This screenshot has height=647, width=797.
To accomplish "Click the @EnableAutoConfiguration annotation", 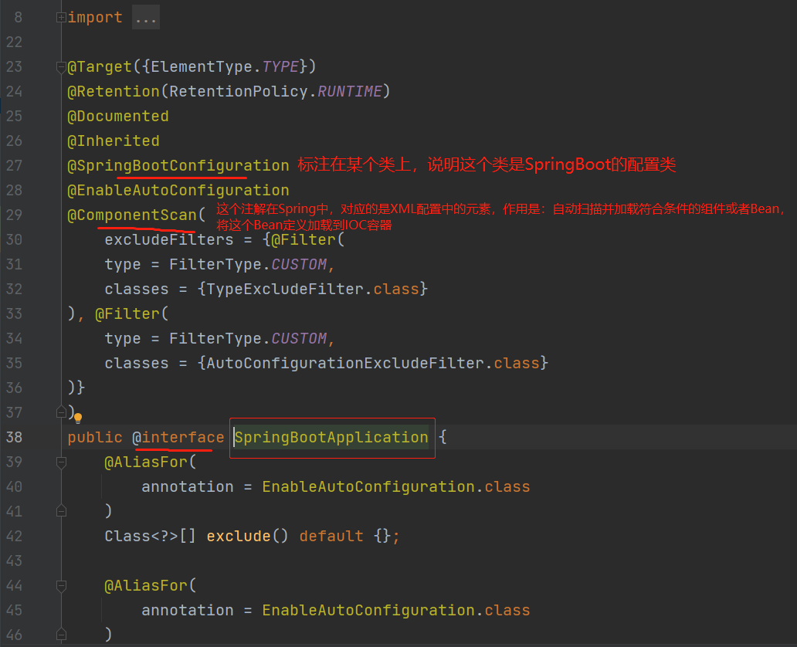I will pos(178,191).
